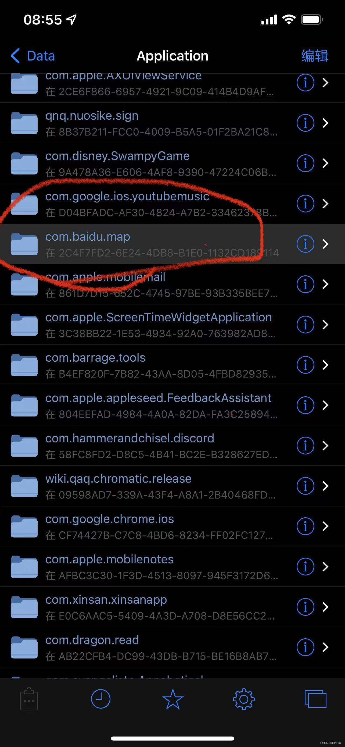Show info for com.dragon.read
Screen dimensions: 345x747
(305, 647)
